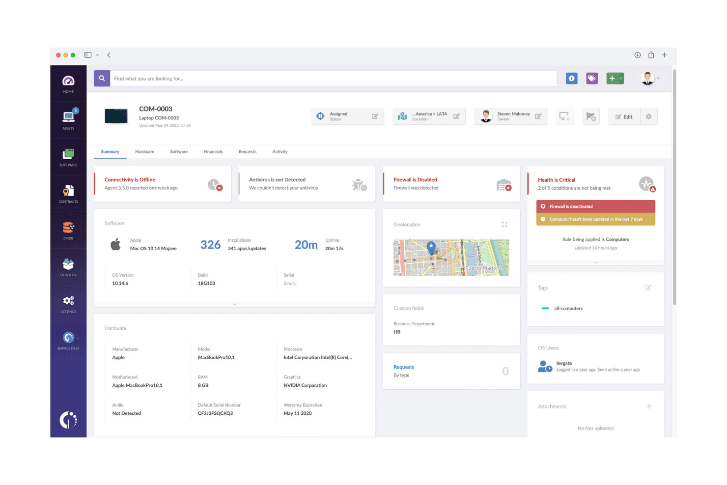Switch to the Hardware tab
Screen dimensions: 727x485
click(x=145, y=152)
